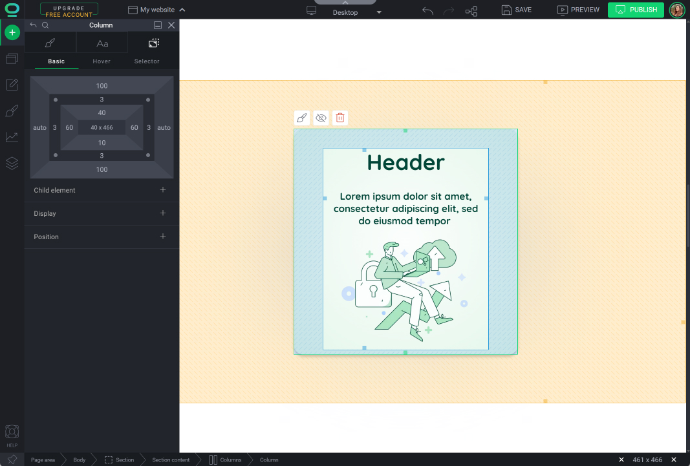Screen dimensions: 690x466
Task: Select Column in breadcrumb
Action: point(269,460)
